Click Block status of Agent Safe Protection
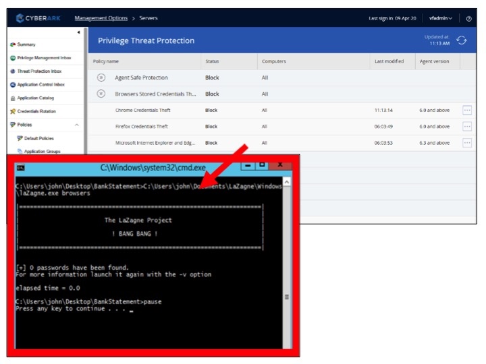 pos(212,78)
